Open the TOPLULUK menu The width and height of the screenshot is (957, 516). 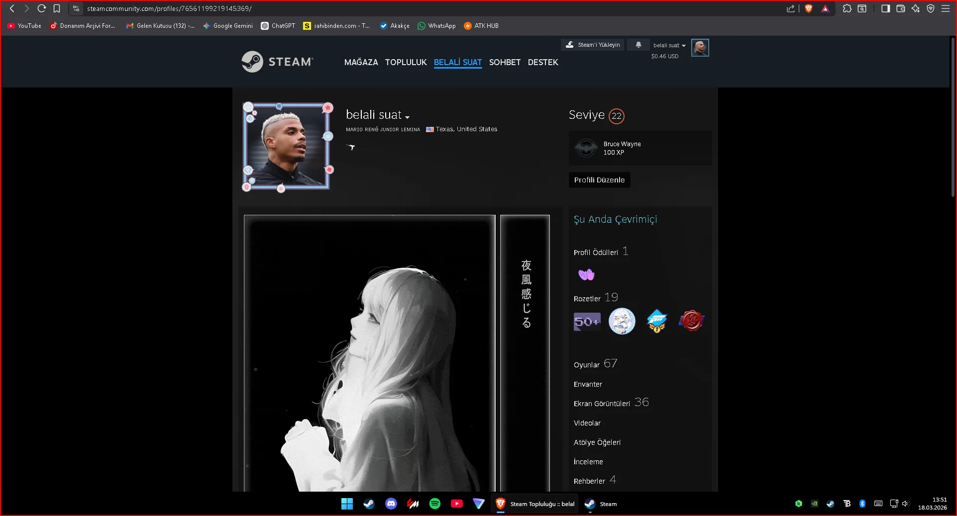406,62
